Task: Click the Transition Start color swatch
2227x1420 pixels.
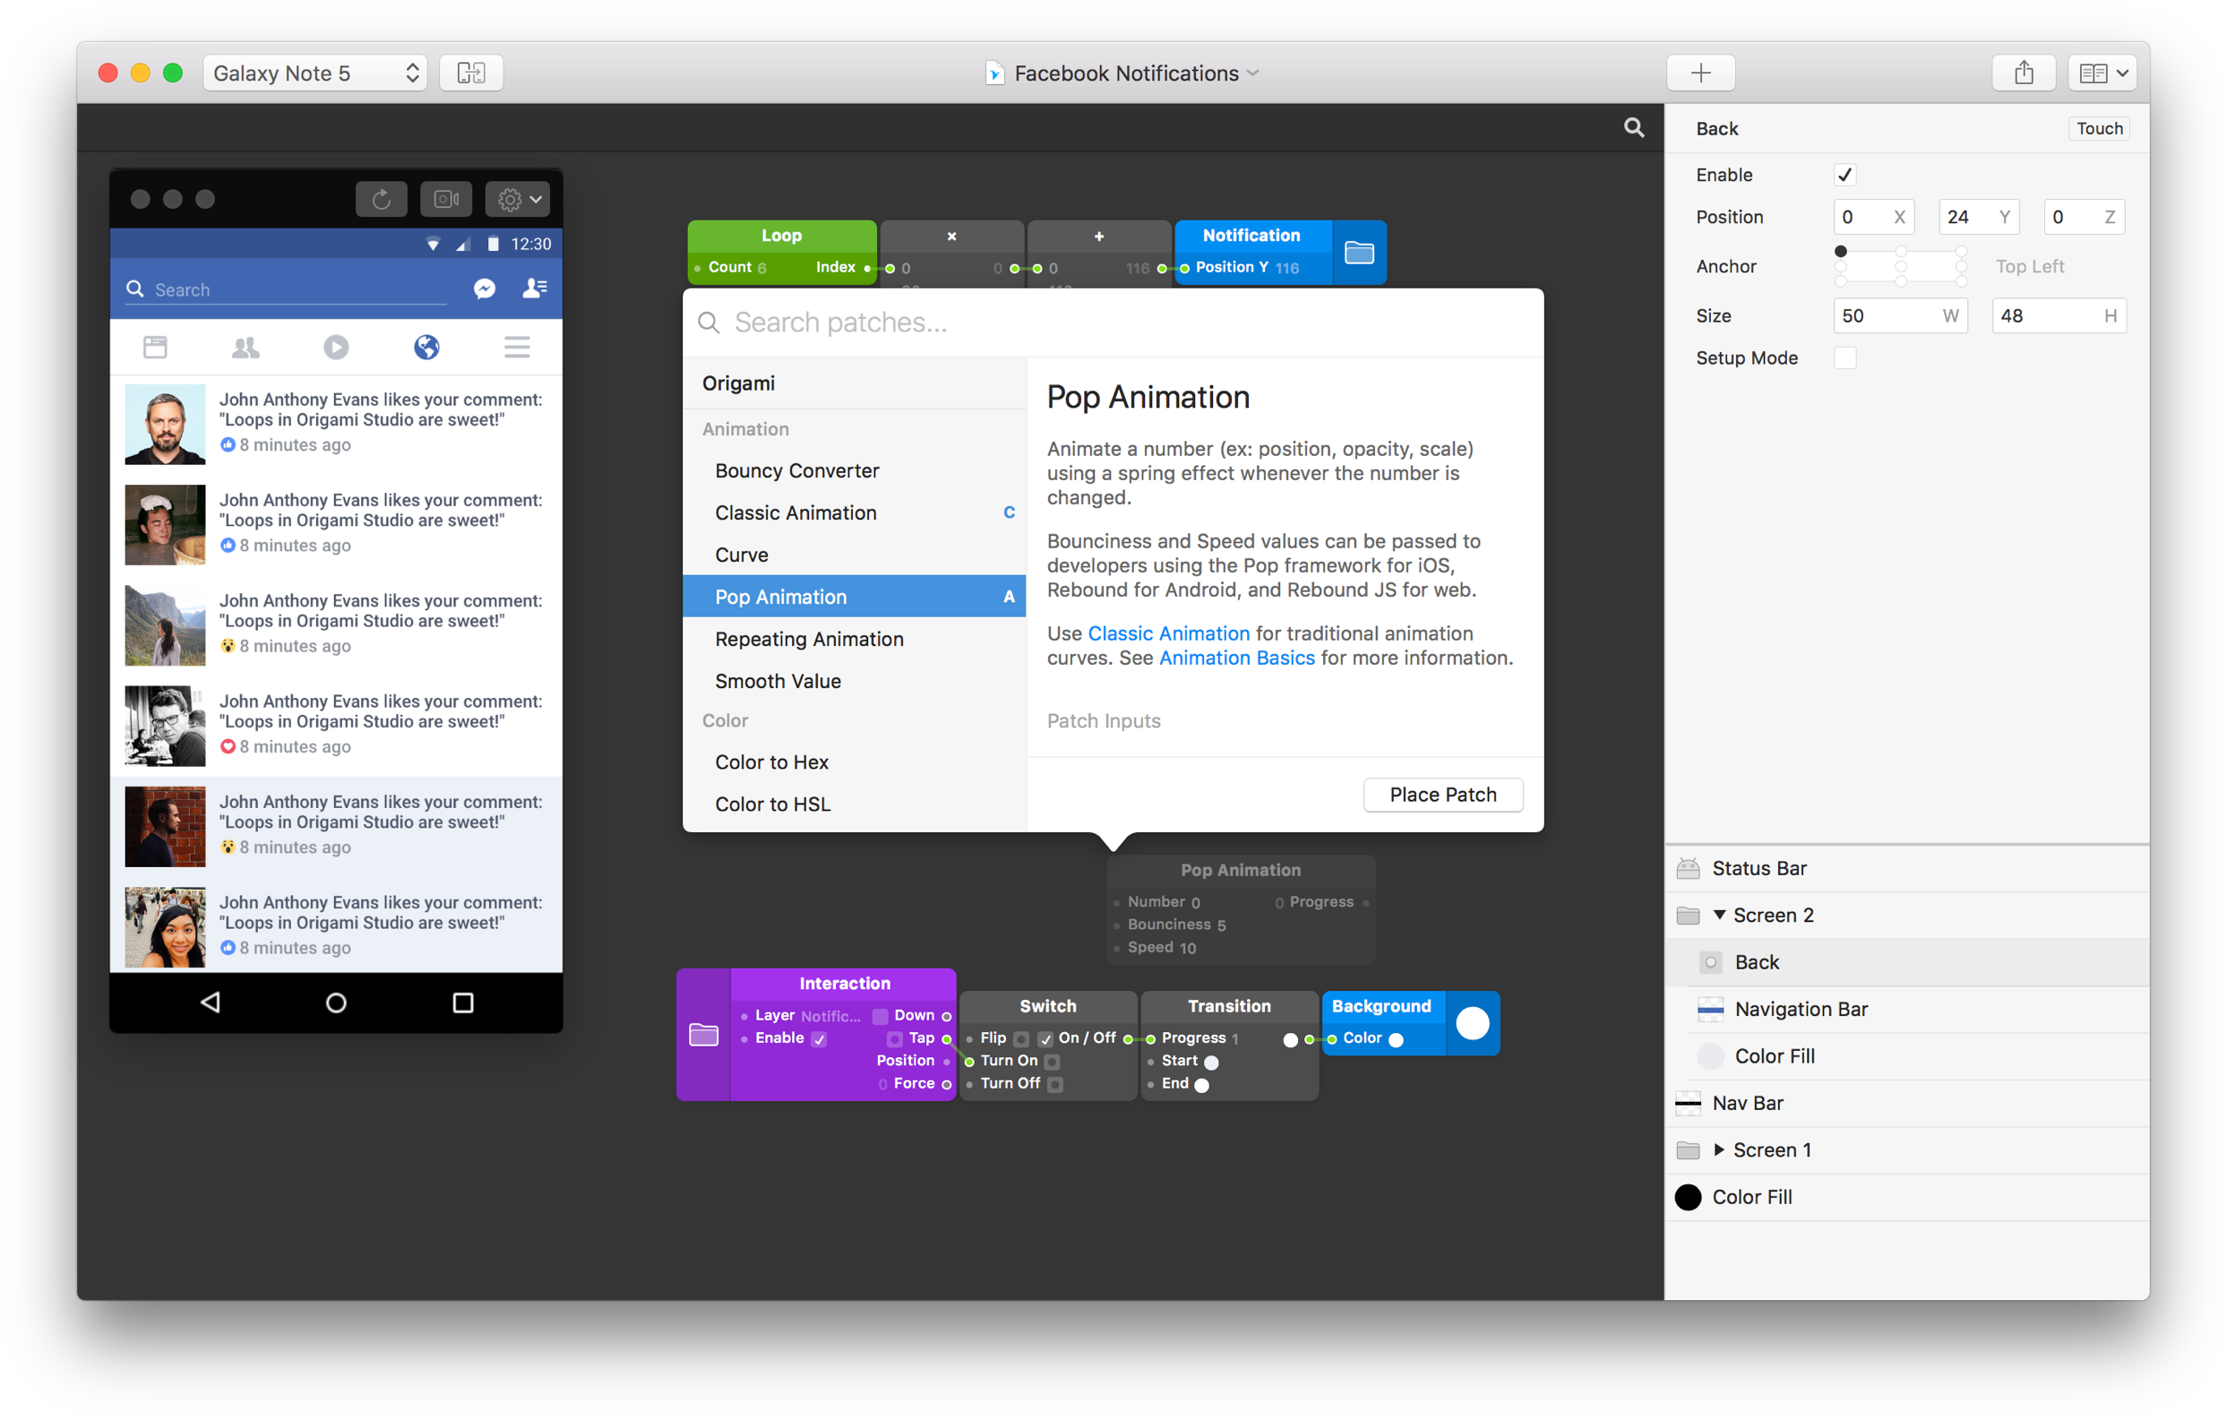Action: pos(1210,1062)
